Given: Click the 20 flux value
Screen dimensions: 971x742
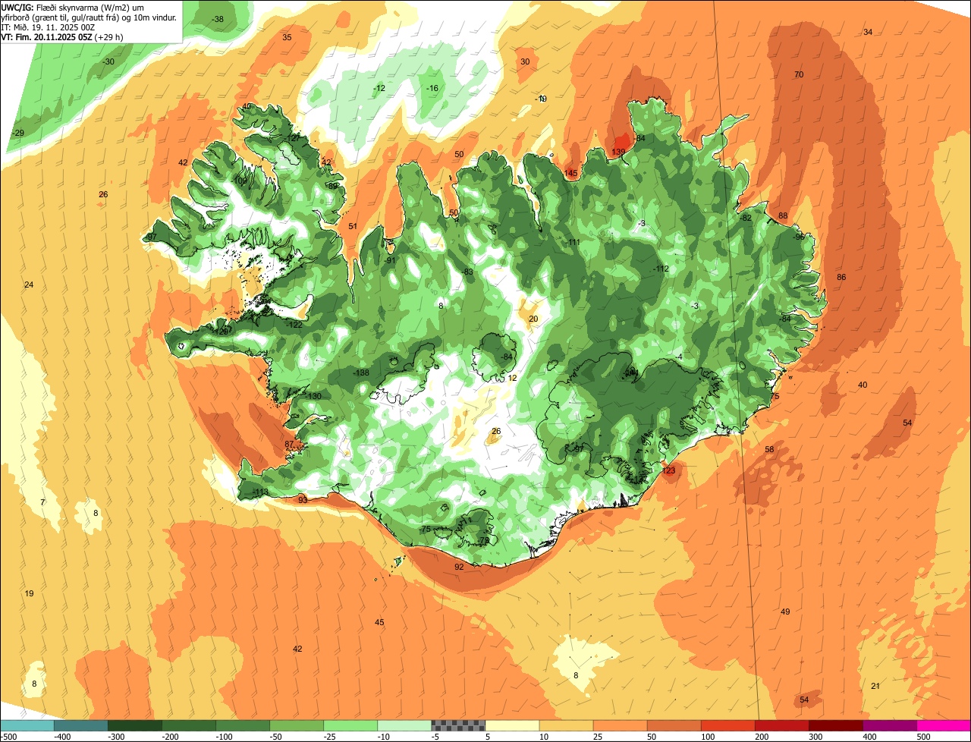Looking at the screenshot, I should click(x=533, y=319).
